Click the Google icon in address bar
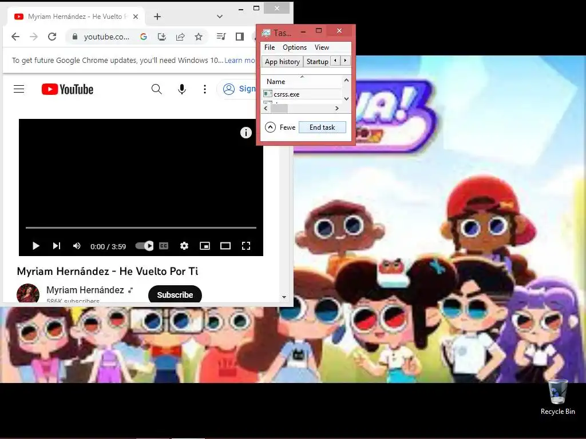Screen dimensions: 586x439 [144, 37]
